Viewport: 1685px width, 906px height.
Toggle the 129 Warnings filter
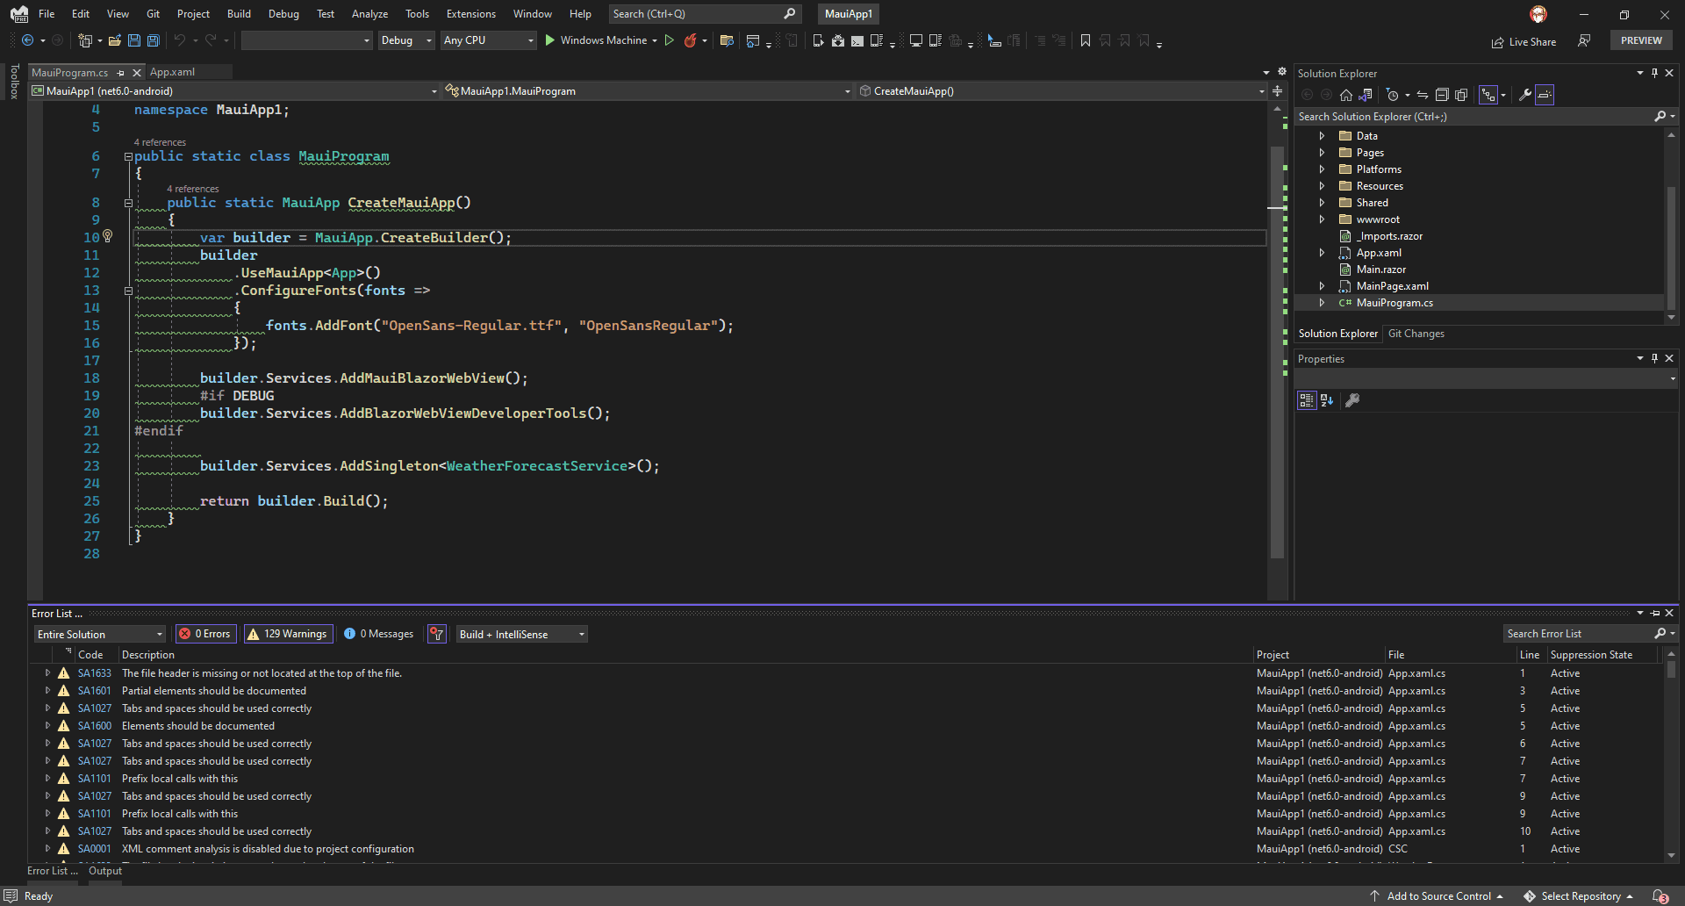288,634
